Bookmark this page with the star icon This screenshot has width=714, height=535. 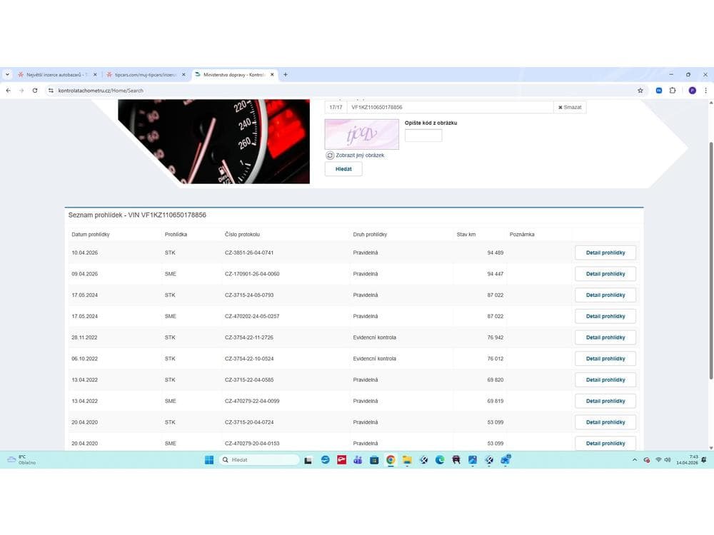click(640, 91)
